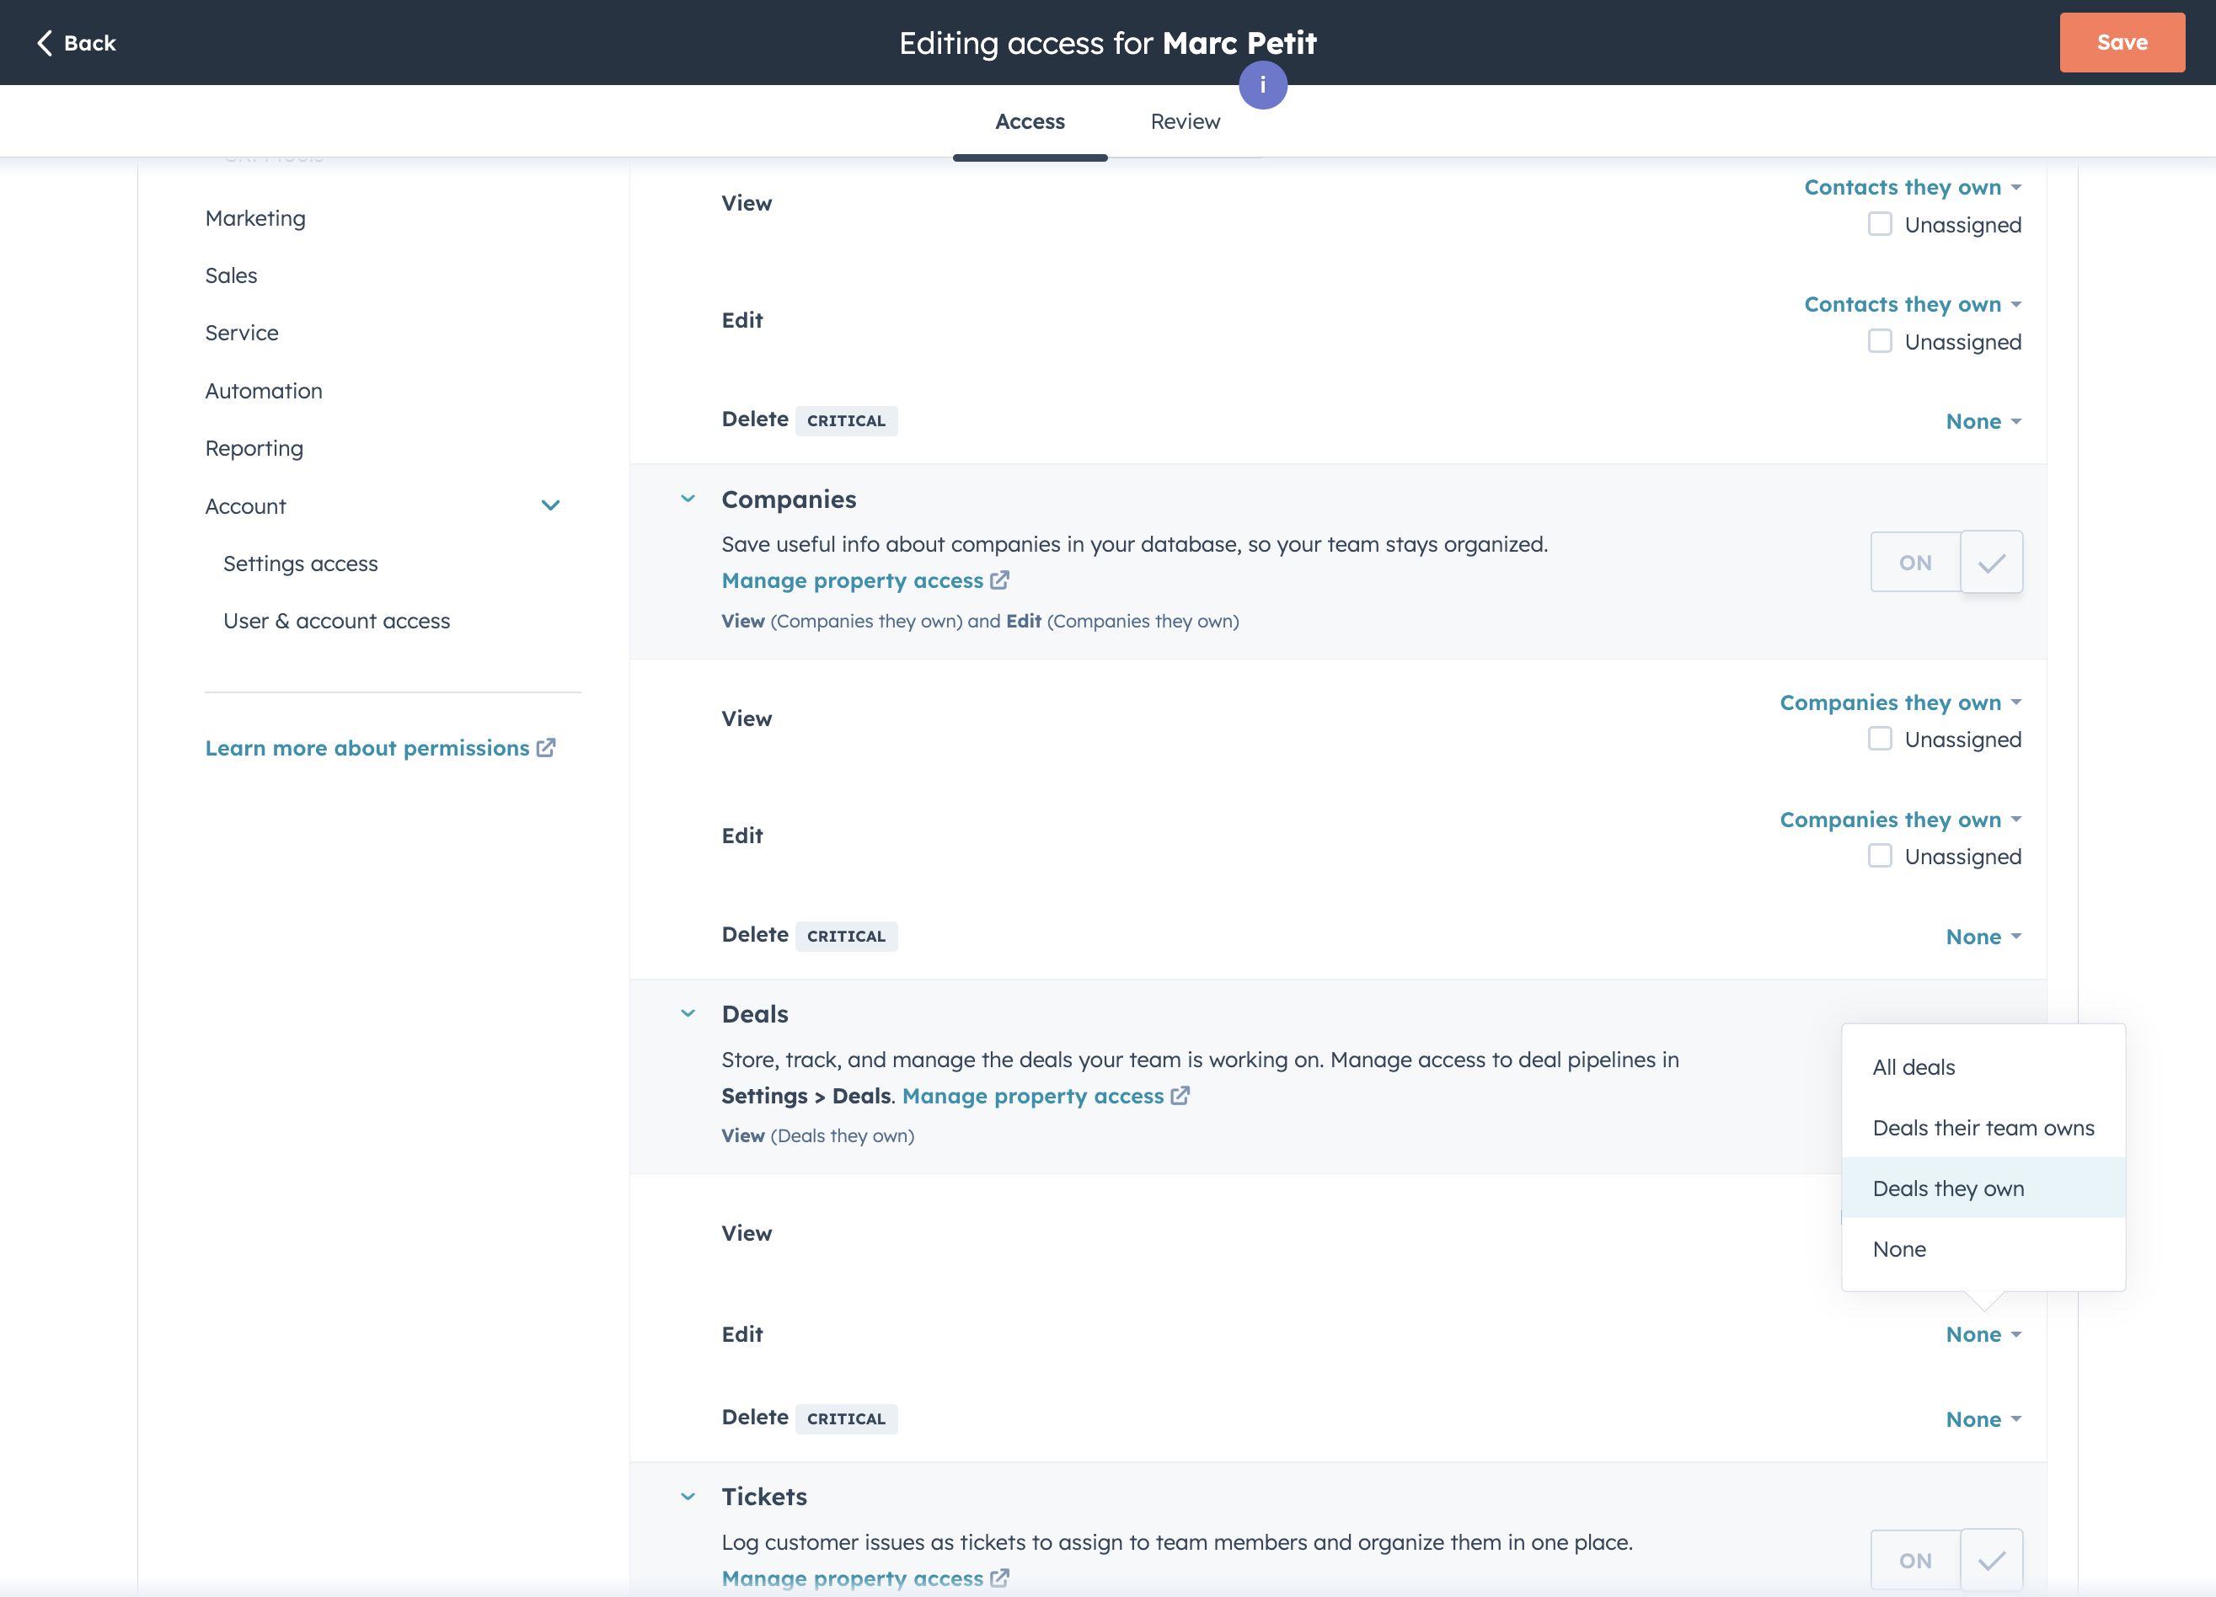Open the Deals Delete None dropdown
Screen dimensions: 2216x1597
pyautogui.click(x=1983, y=1419)
